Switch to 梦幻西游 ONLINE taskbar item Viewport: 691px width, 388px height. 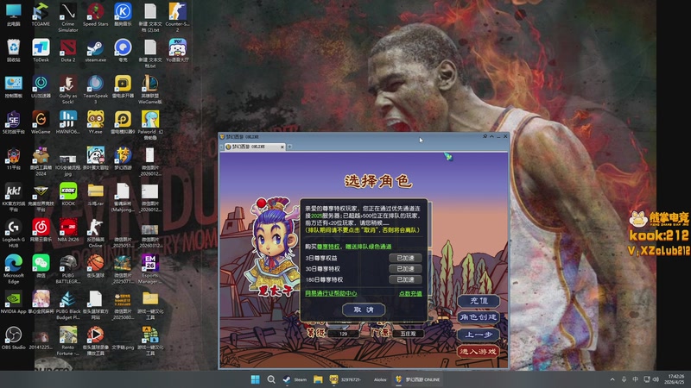click(x=417, y=379)
